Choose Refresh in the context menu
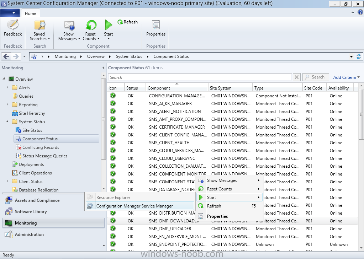 pyautogui.click(x=229, y=206)
